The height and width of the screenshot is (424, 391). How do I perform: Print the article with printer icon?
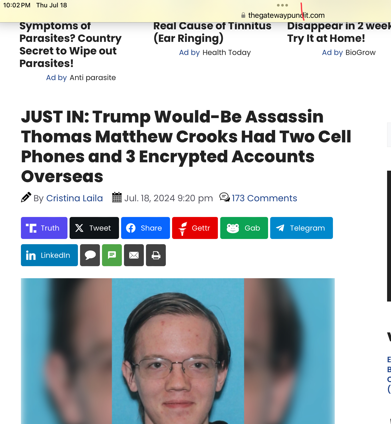tap(156, 255)
